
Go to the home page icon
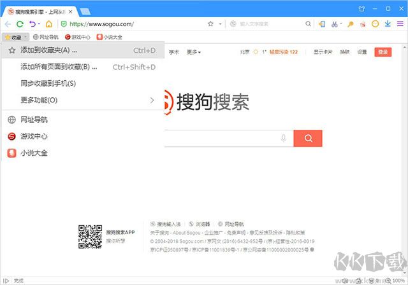coord(48,24)
